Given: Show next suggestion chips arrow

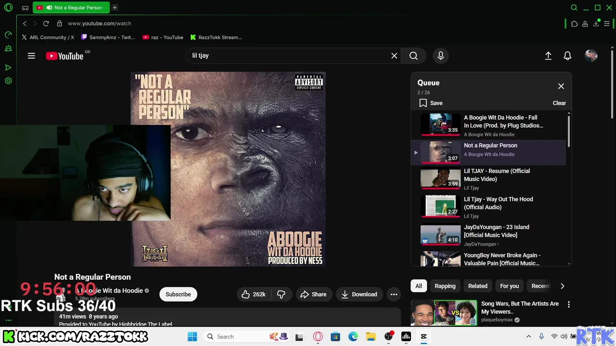Looking at the screenshot, I should point(562,286).
